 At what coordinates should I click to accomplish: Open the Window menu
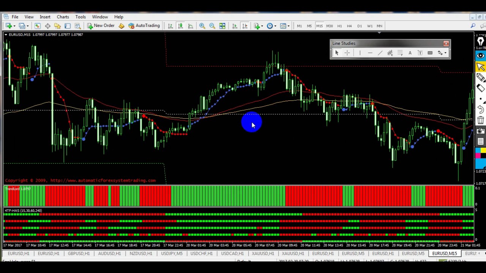[x=100, y=17]
